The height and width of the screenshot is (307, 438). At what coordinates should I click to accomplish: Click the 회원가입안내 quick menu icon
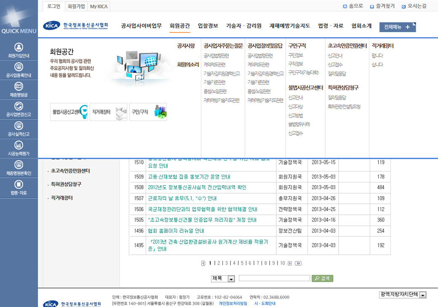tap(19, 47)
